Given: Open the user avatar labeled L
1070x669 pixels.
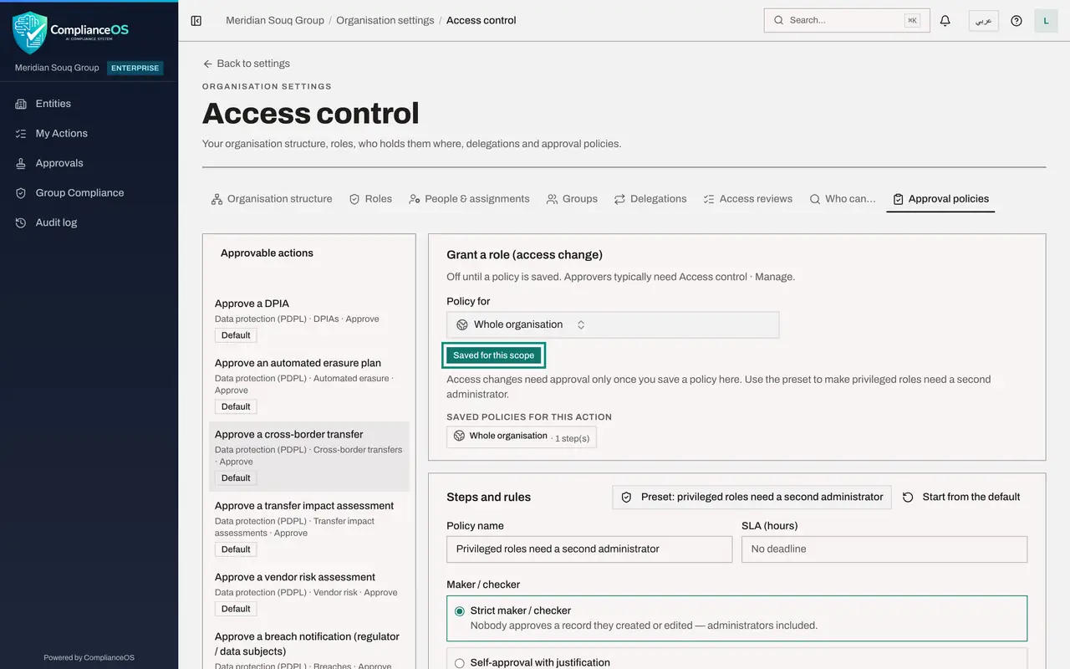Looking at the screenshot, I should coord(1047,21).
